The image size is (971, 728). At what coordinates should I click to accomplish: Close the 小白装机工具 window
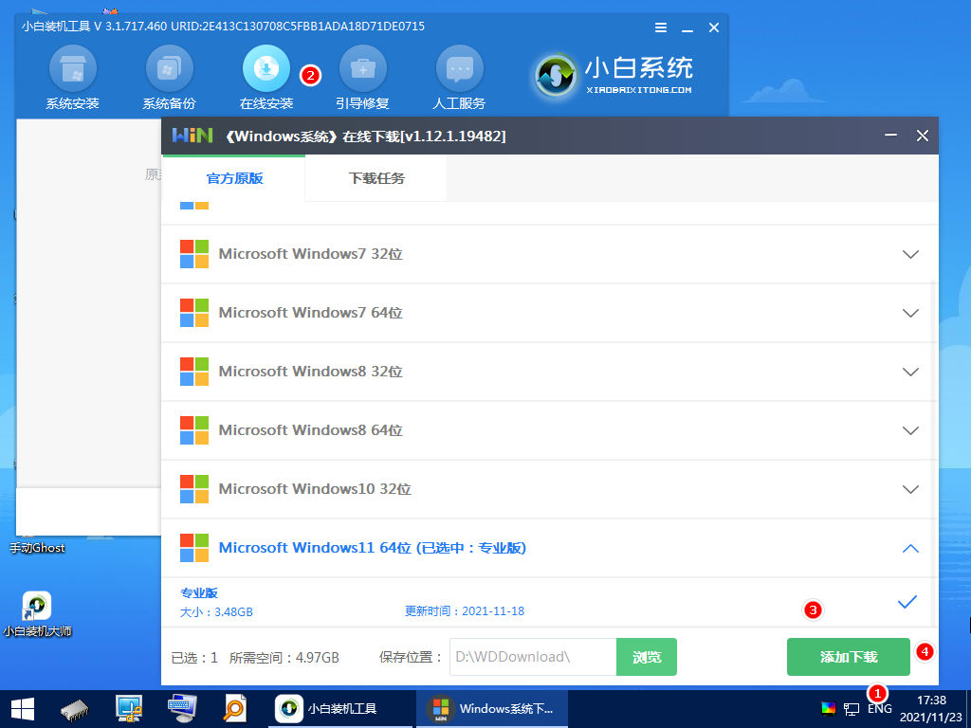point(714,27)
